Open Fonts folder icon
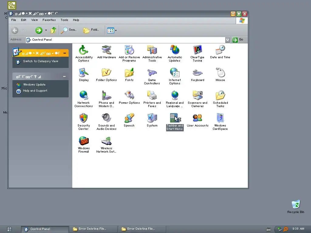This screenshot has width=311, height=233. click(129, 75)
